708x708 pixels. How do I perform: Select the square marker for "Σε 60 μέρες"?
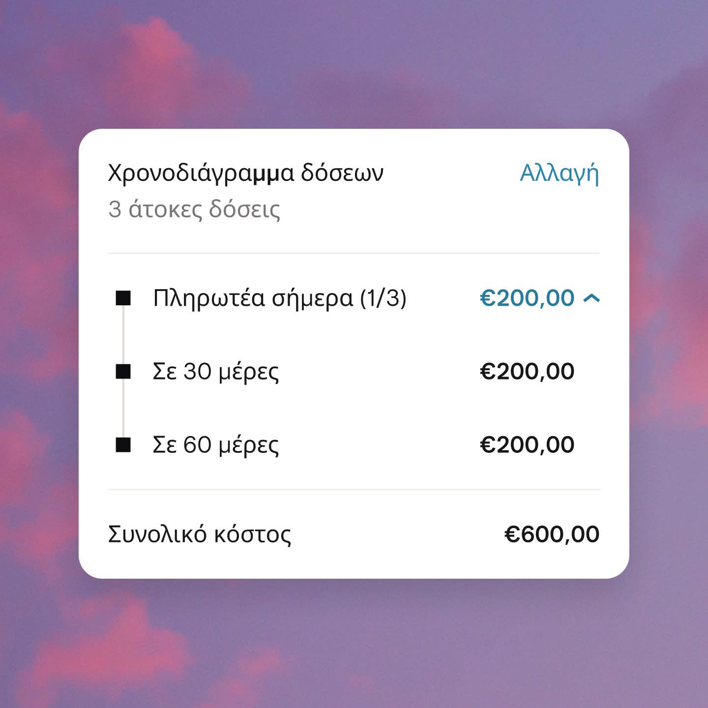123,445
